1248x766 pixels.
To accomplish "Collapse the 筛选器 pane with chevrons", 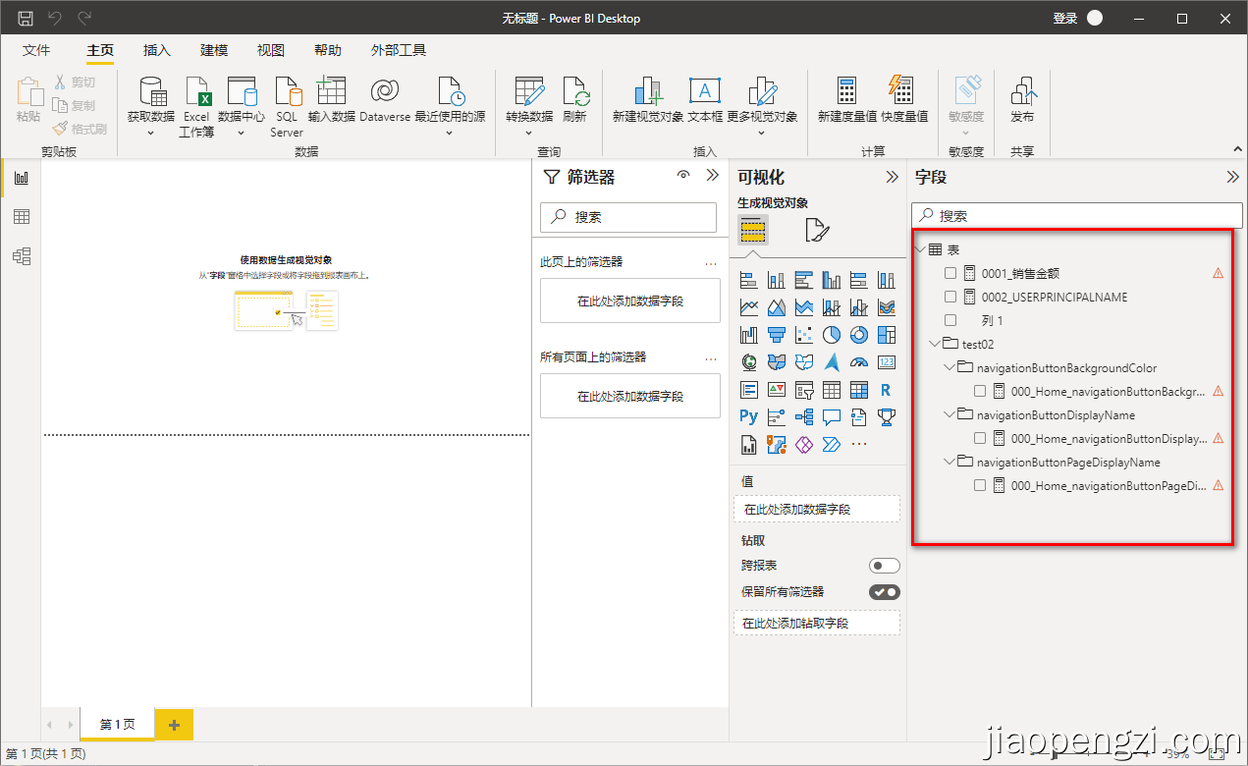I will (x=713, y=176).
